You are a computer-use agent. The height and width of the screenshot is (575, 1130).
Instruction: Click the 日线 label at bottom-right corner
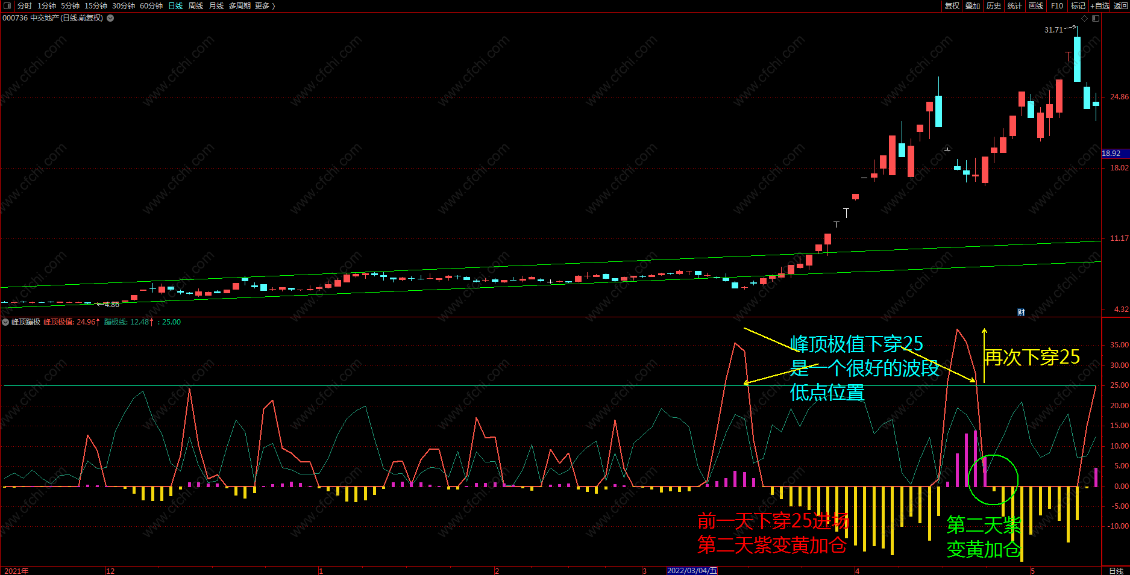[x=1116, y=571]
